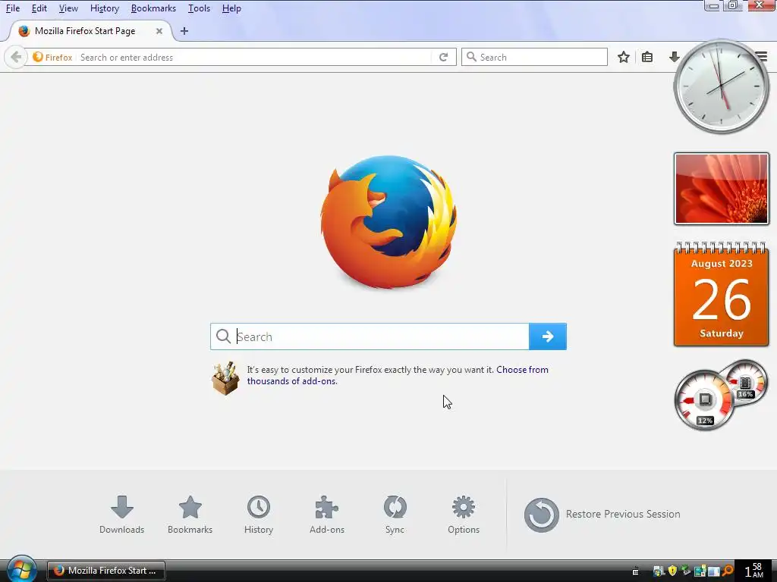Select Mozilla Firefox Start taskbar button
This screenshot has width=777, height=582.
coord(105,571)
